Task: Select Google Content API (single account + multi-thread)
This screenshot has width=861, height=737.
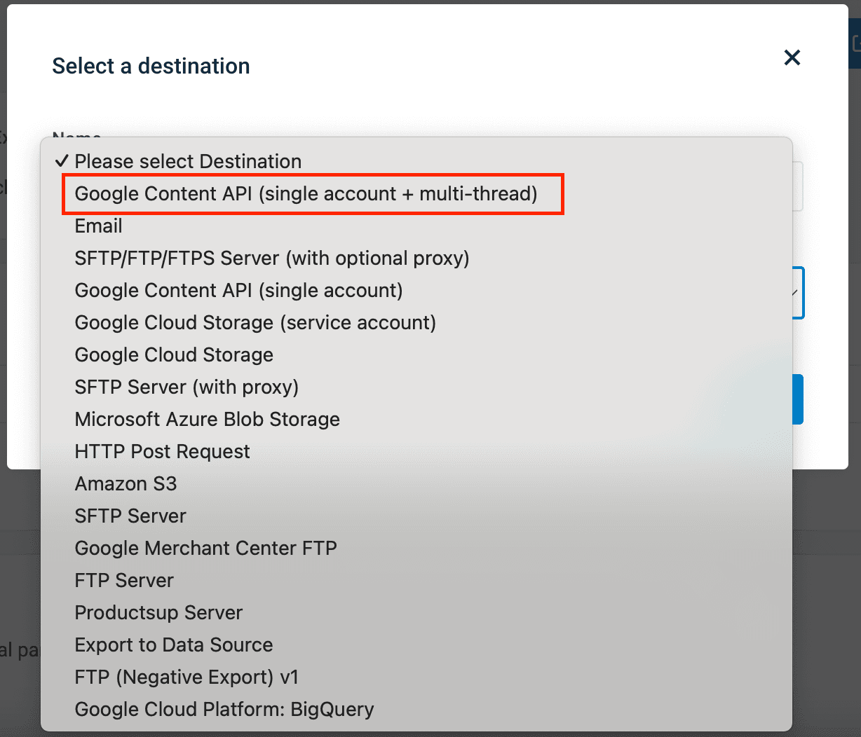Action: [306, 194]
